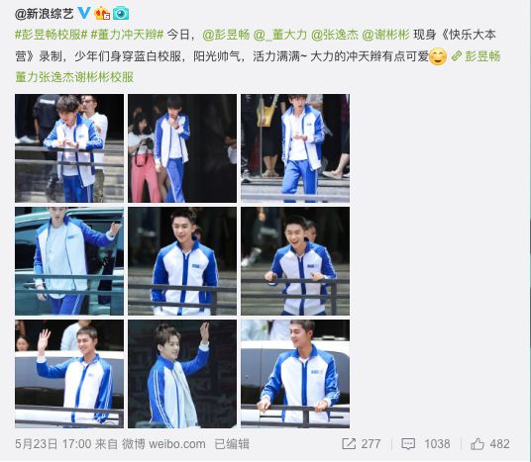
Task: Open @张逸杰 mention profile
Action: point(335,35)
